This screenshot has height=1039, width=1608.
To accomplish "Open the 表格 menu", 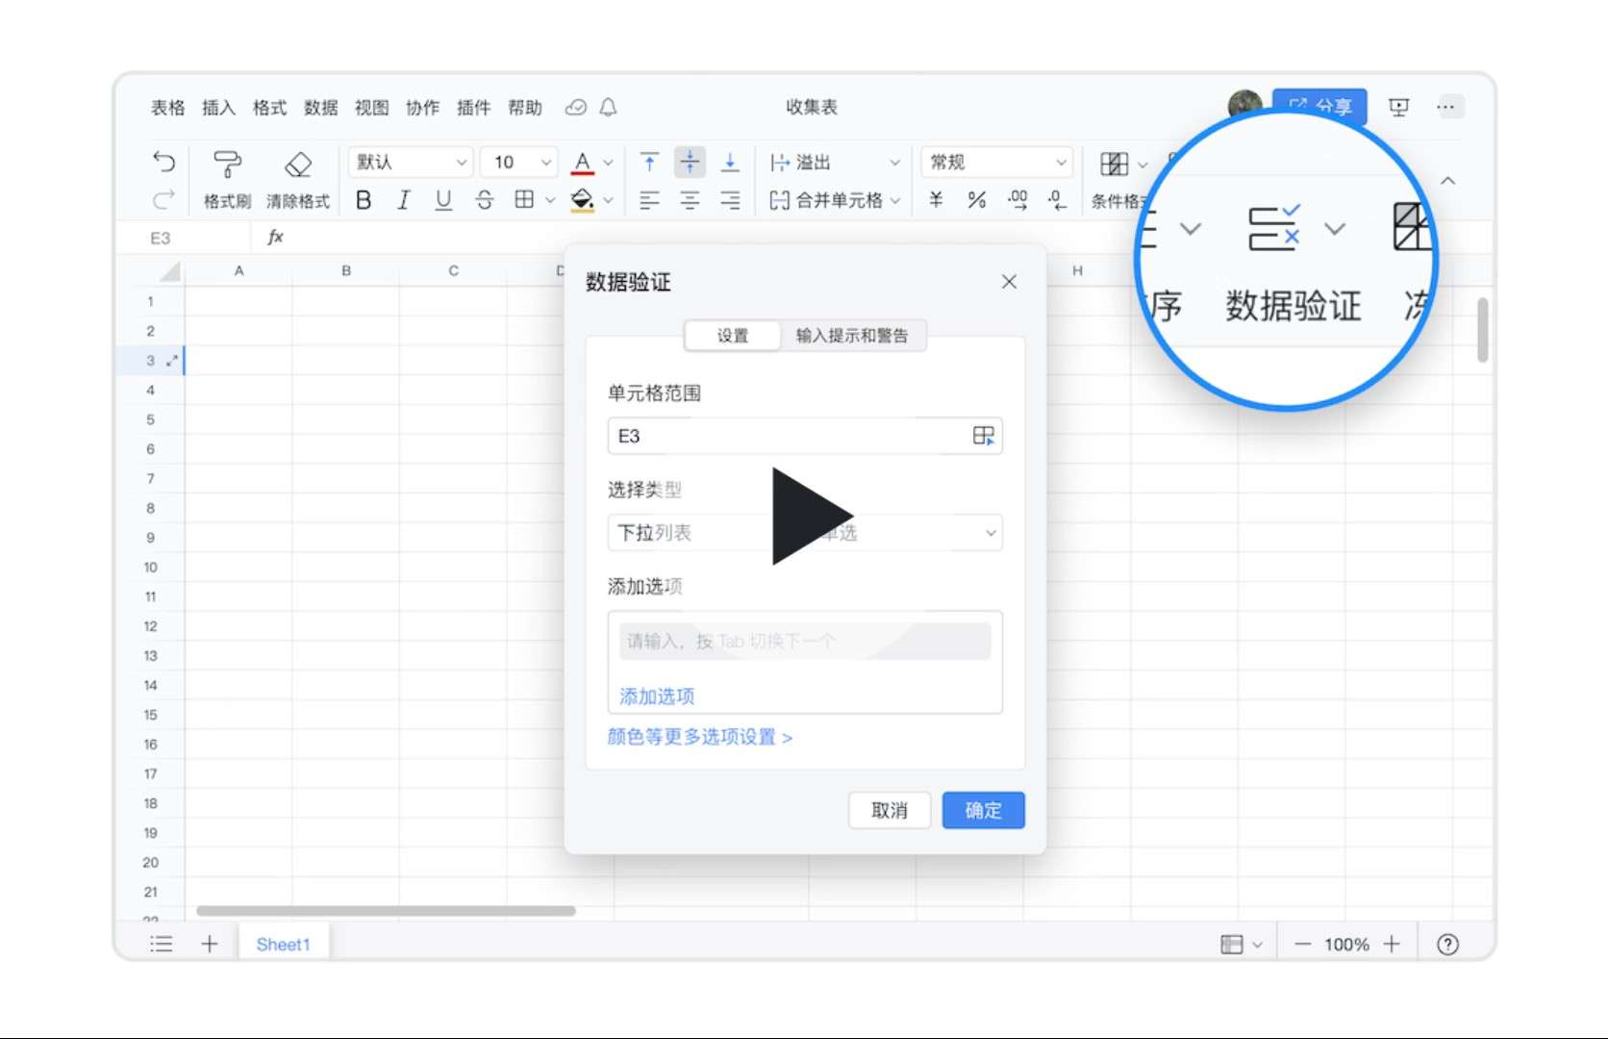I will [x=167, y=107].
